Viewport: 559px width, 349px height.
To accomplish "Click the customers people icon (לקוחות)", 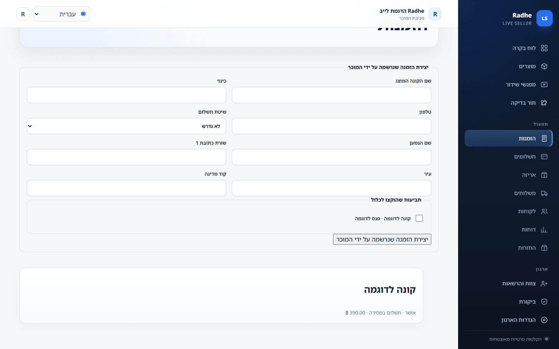I will point(544,211).
